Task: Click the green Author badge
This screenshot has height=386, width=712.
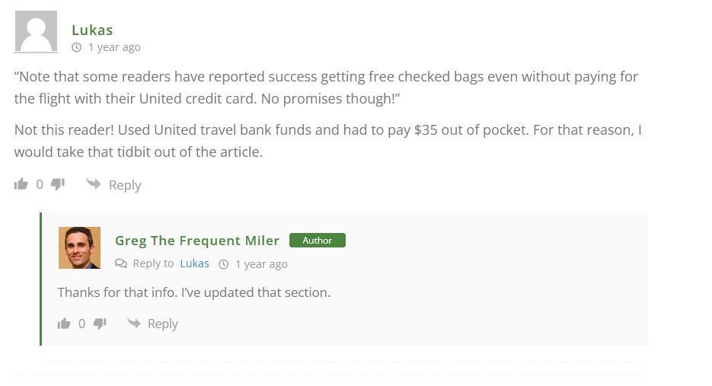Action: 317,241
